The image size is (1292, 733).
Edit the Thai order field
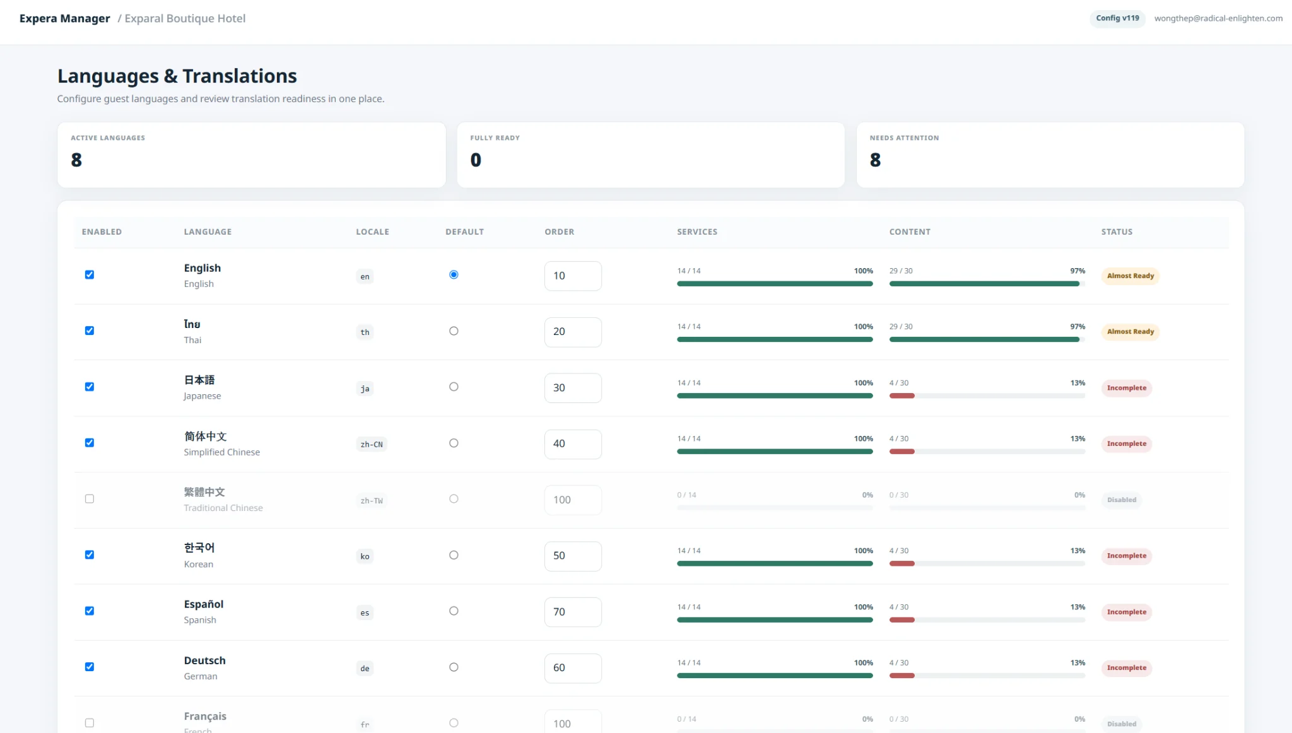(573, 332)
